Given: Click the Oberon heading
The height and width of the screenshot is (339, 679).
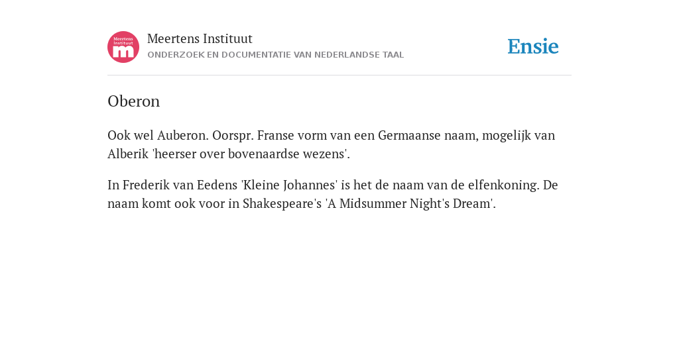Looking at the screenshot, I should click(x=134, y=101).
